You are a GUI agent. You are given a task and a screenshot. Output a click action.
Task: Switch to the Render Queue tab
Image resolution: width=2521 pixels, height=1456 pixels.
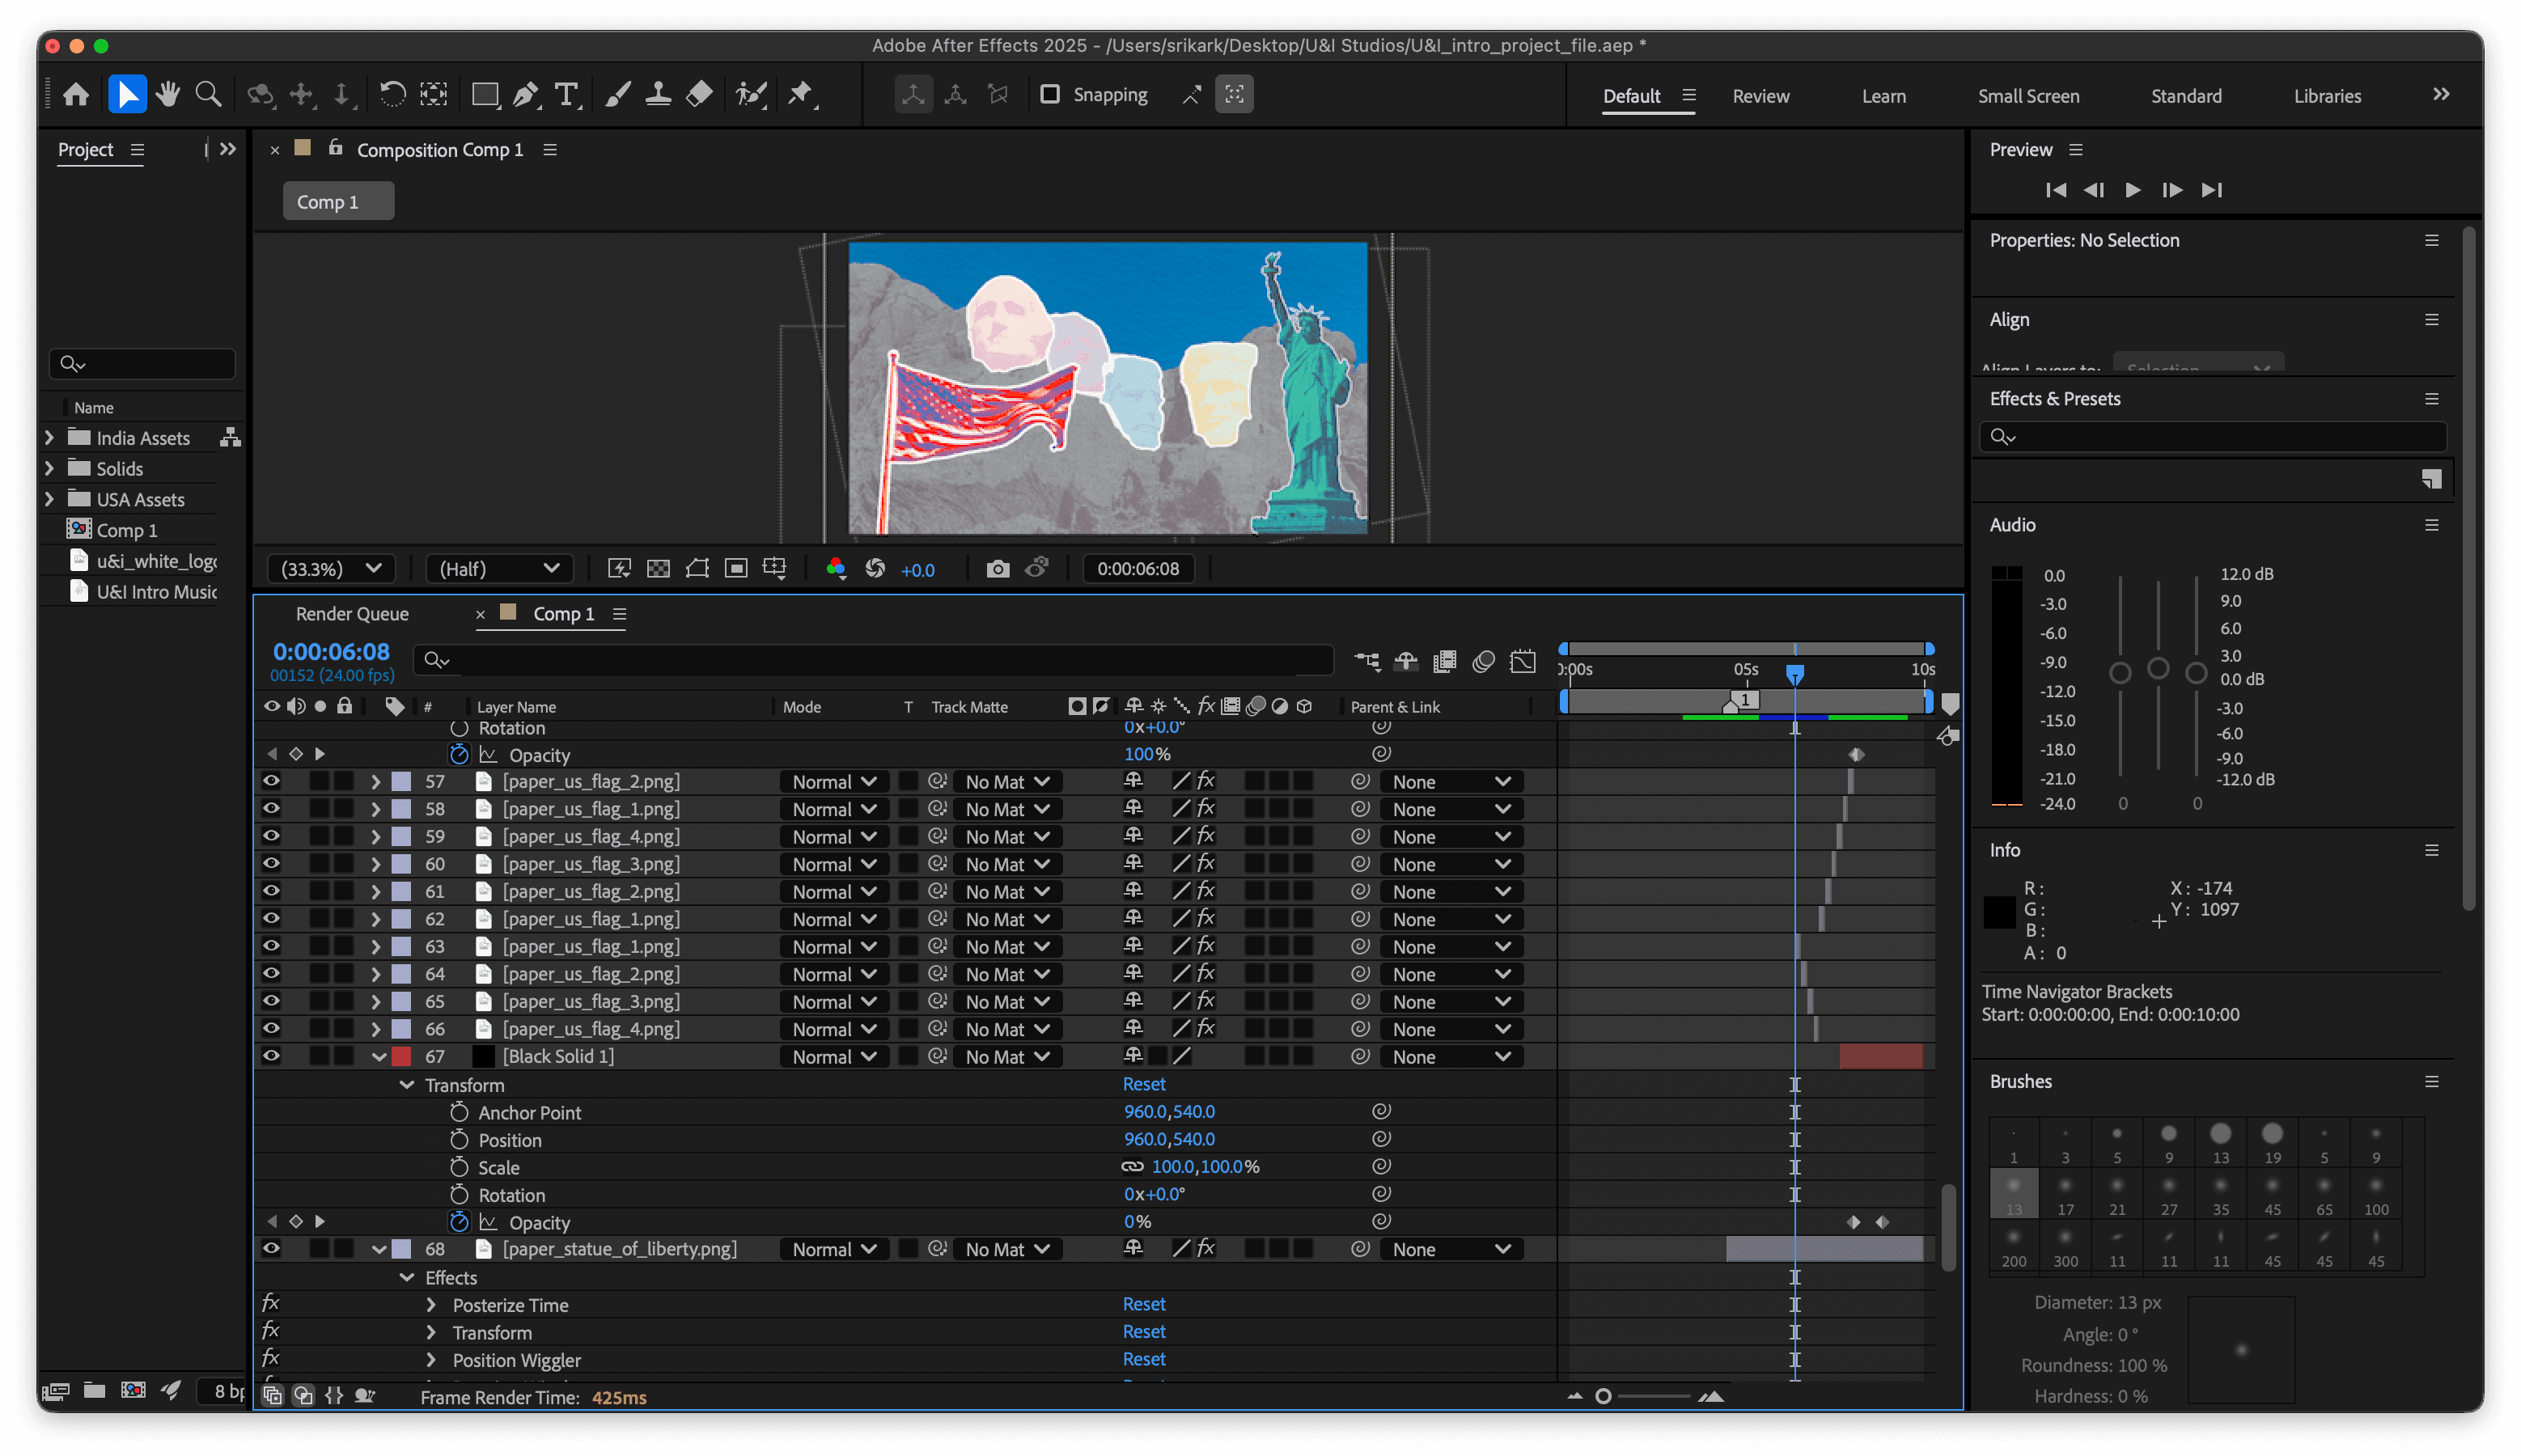click(352, 614)
